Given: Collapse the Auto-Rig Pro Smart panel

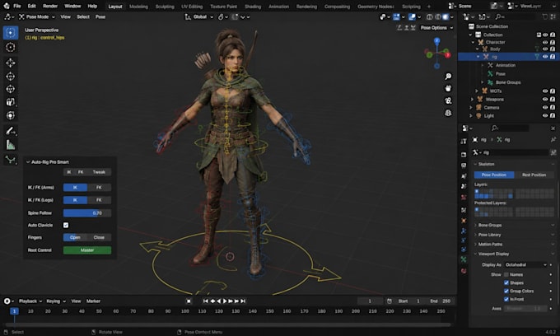Looking at the screenshot, I should tap(28, 162).
